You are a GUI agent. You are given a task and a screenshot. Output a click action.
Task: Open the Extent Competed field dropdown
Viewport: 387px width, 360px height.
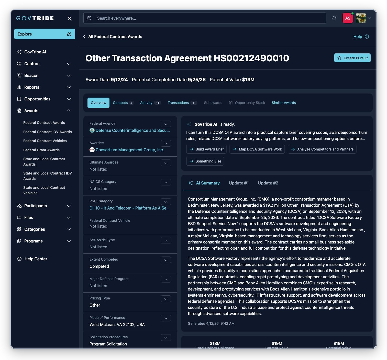point(166,260)
